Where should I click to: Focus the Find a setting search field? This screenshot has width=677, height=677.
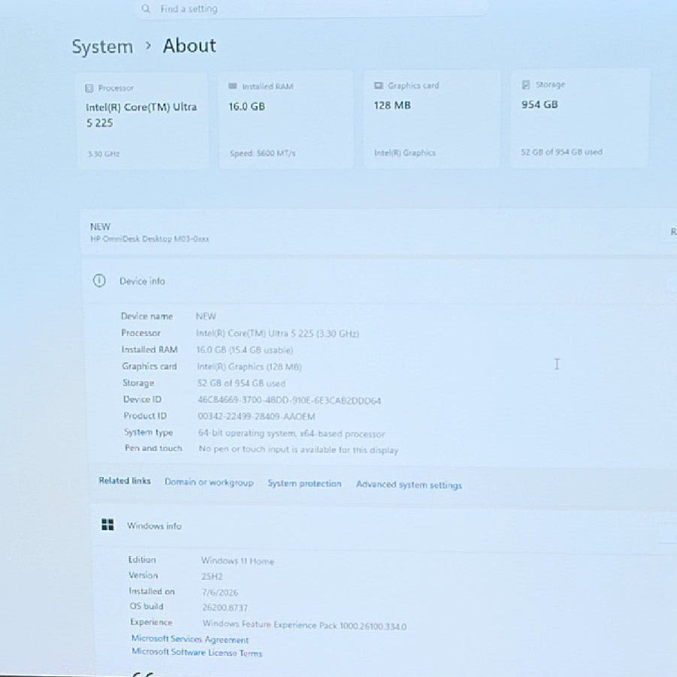313,8
